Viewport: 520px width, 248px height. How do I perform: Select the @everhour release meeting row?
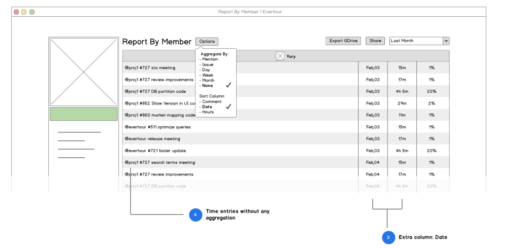152,138
